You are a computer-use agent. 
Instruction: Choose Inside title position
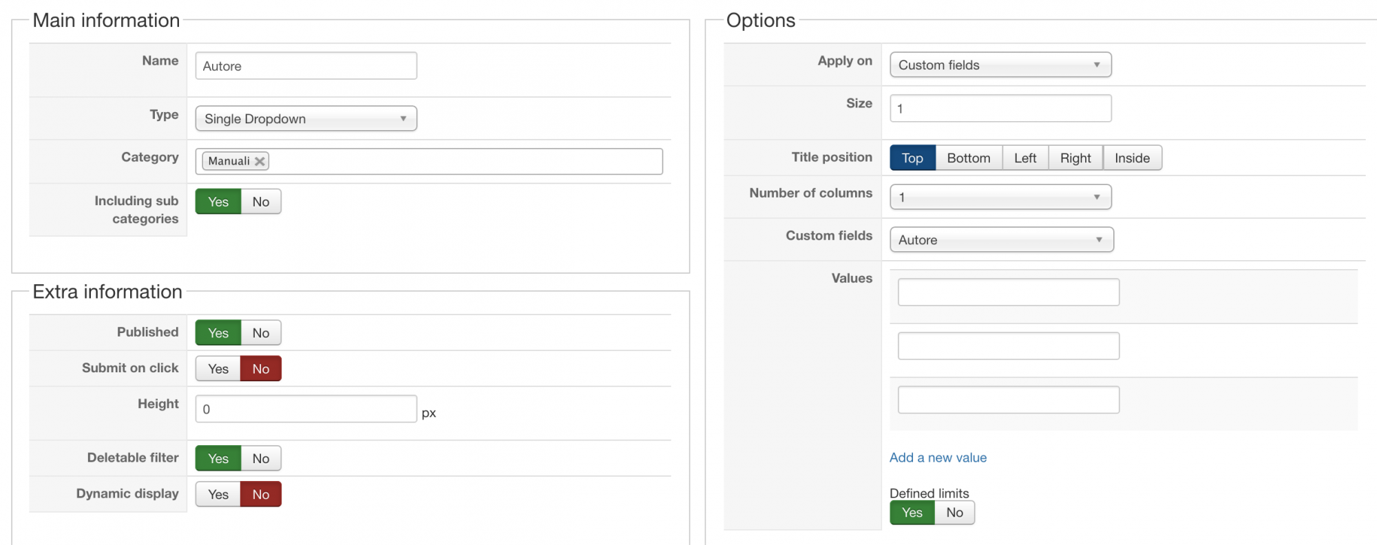(1132, 158)
